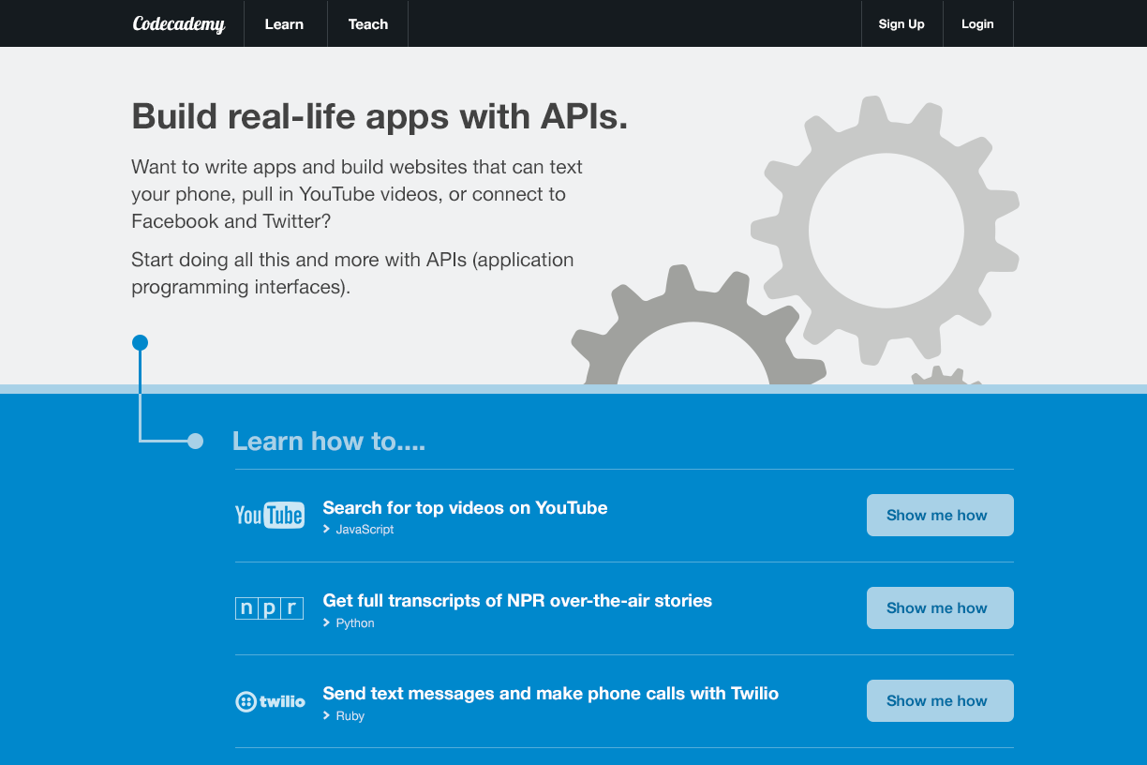Open the Teach menu item
The image size is (1147, 765).
367,24
